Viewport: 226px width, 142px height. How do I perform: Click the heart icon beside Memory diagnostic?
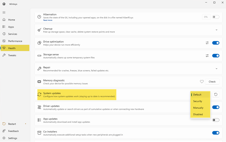click(202, 82)
